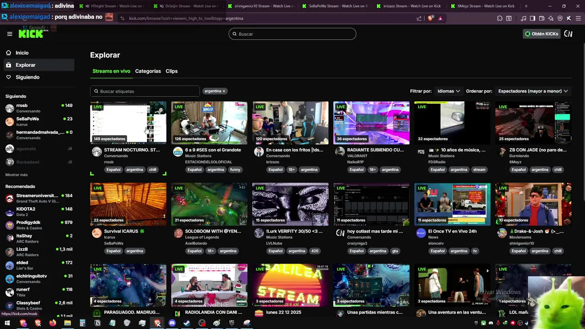
Task: Open Calculator from the taskbar
Action: pyautogui.click(x=82, y=323)
